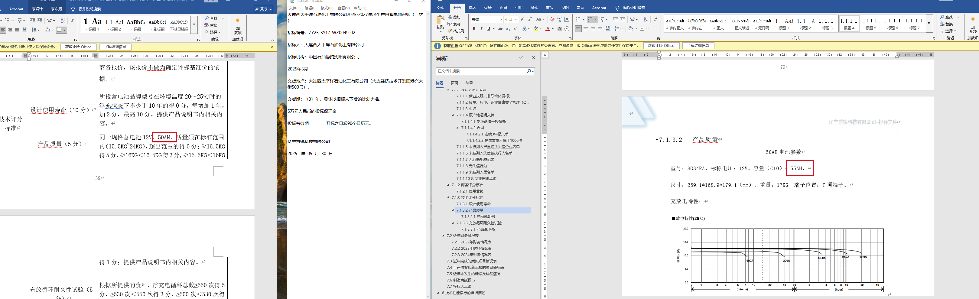
Task: Clear all formatting with the eraser icon
Action: pyautogui.click(x=552, y=19)
